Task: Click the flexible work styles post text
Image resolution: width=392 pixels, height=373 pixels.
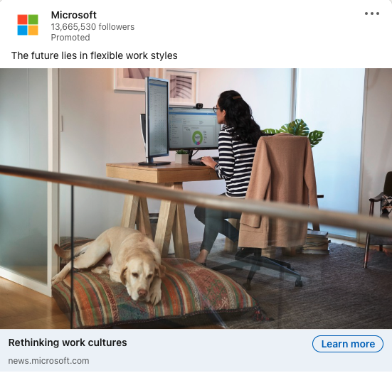Action: (94, 55)
